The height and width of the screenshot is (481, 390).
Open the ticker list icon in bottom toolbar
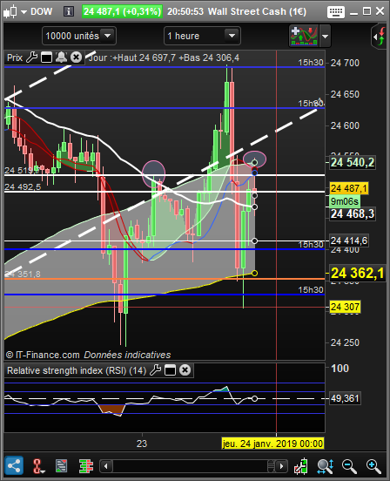(x=62, y=466)
